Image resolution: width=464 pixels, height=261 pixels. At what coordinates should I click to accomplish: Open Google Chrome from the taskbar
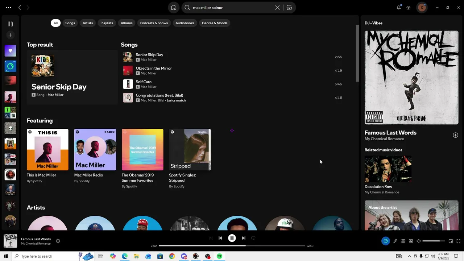point(172,256)
